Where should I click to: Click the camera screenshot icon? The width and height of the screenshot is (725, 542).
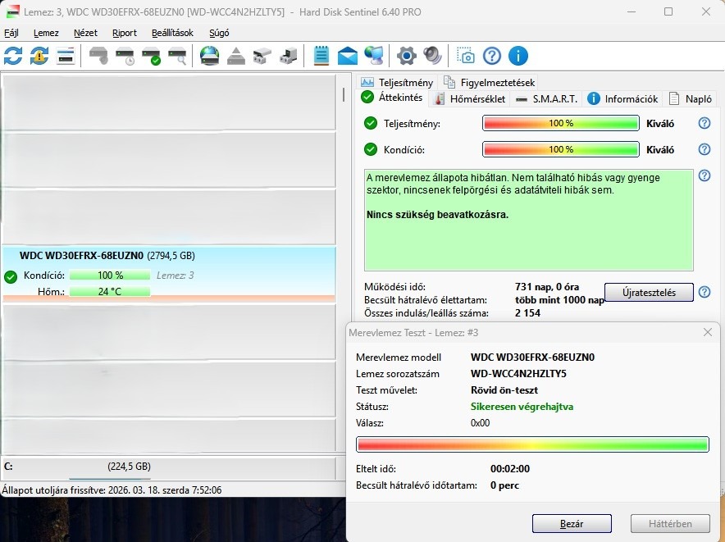[x=466, y=56]
